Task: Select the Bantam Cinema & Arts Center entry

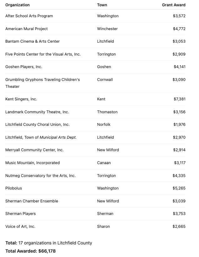Action: (x=33, y=41)
